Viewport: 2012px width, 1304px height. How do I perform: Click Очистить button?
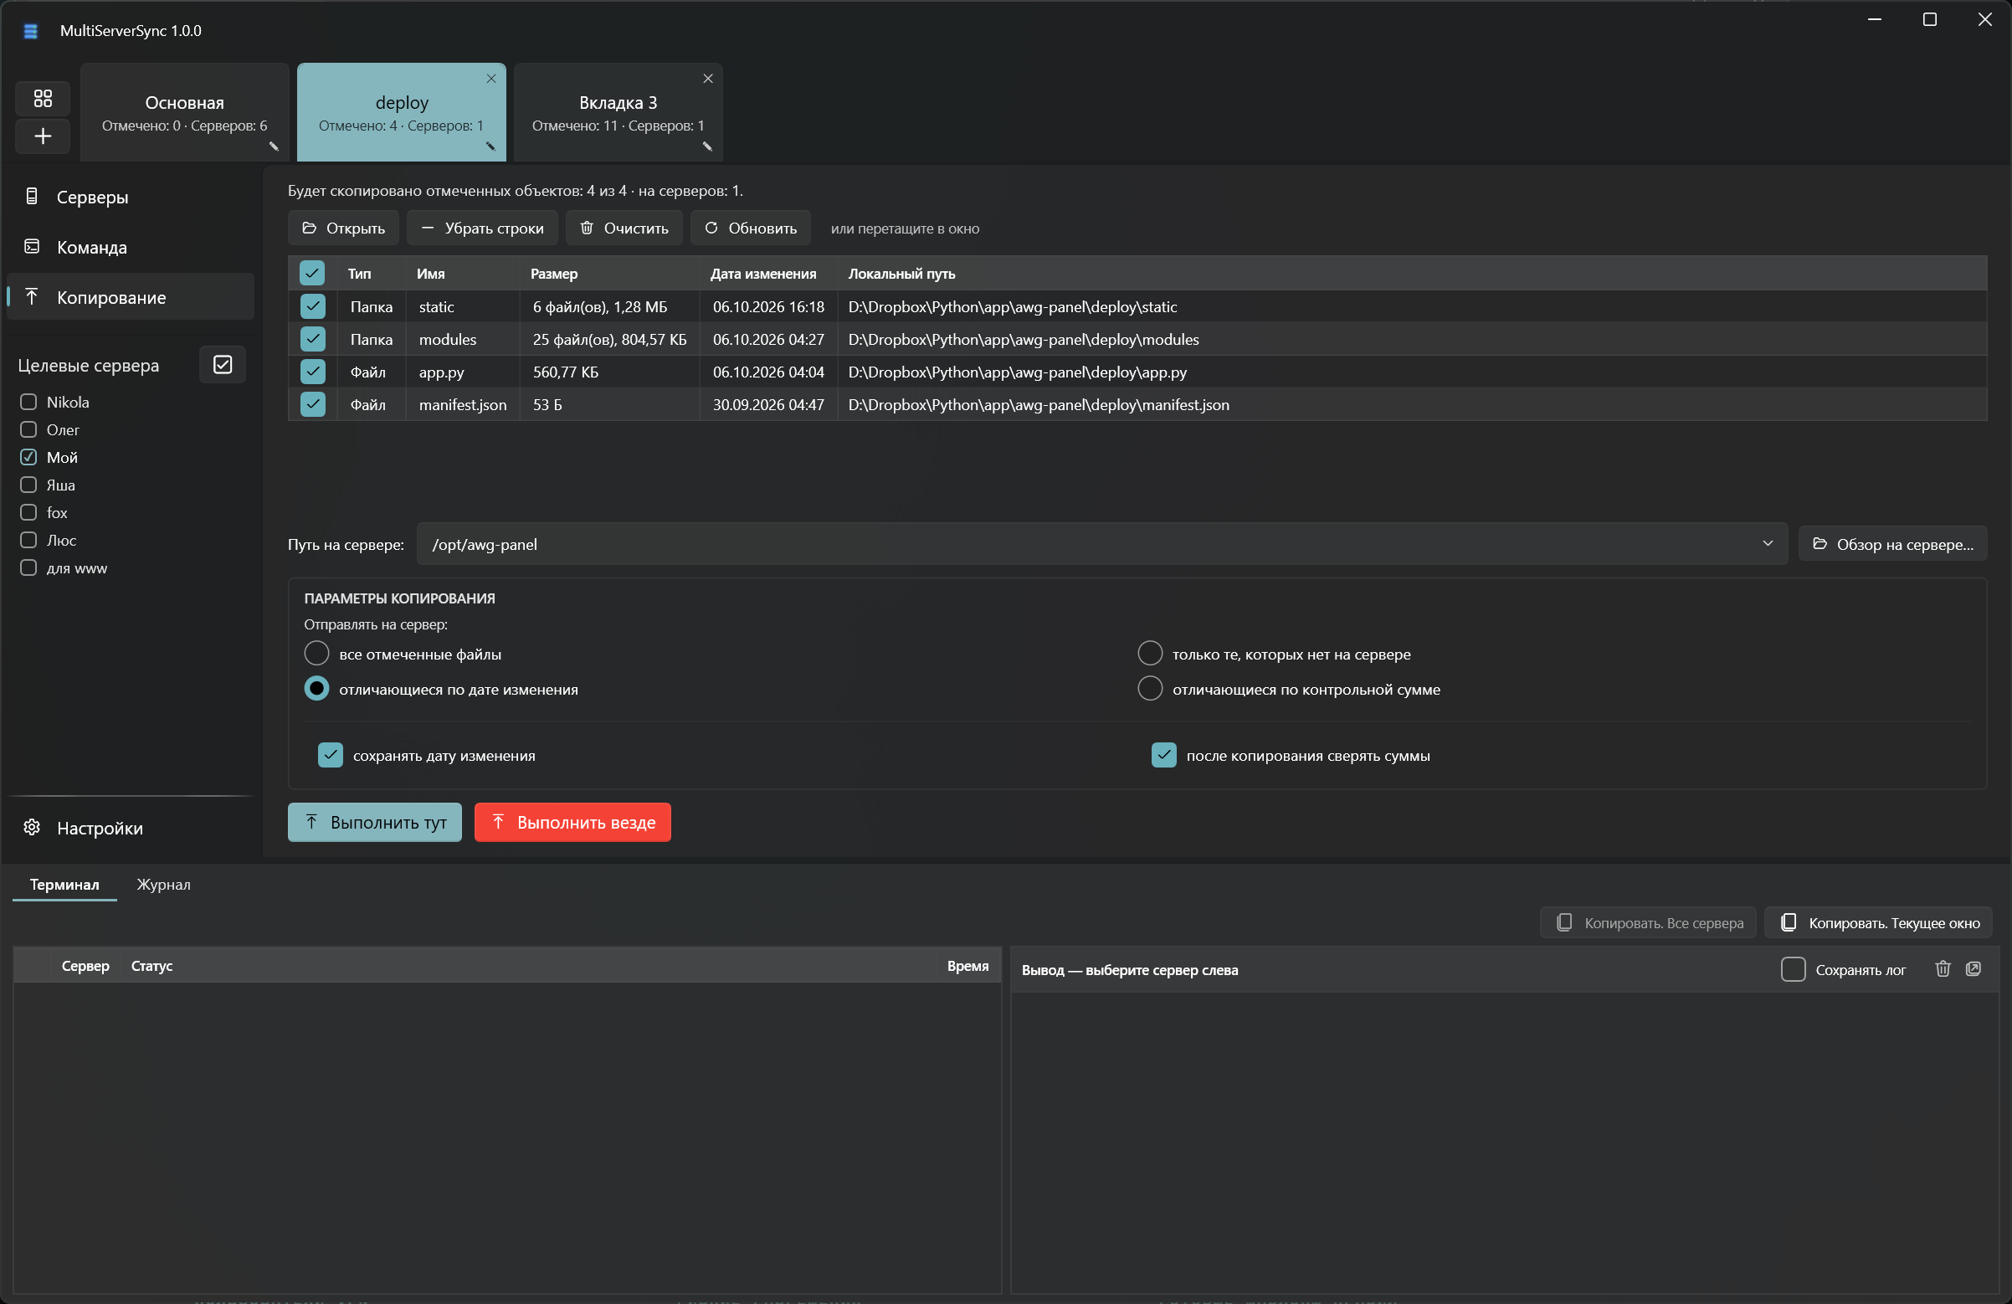(x=624, y=228)
